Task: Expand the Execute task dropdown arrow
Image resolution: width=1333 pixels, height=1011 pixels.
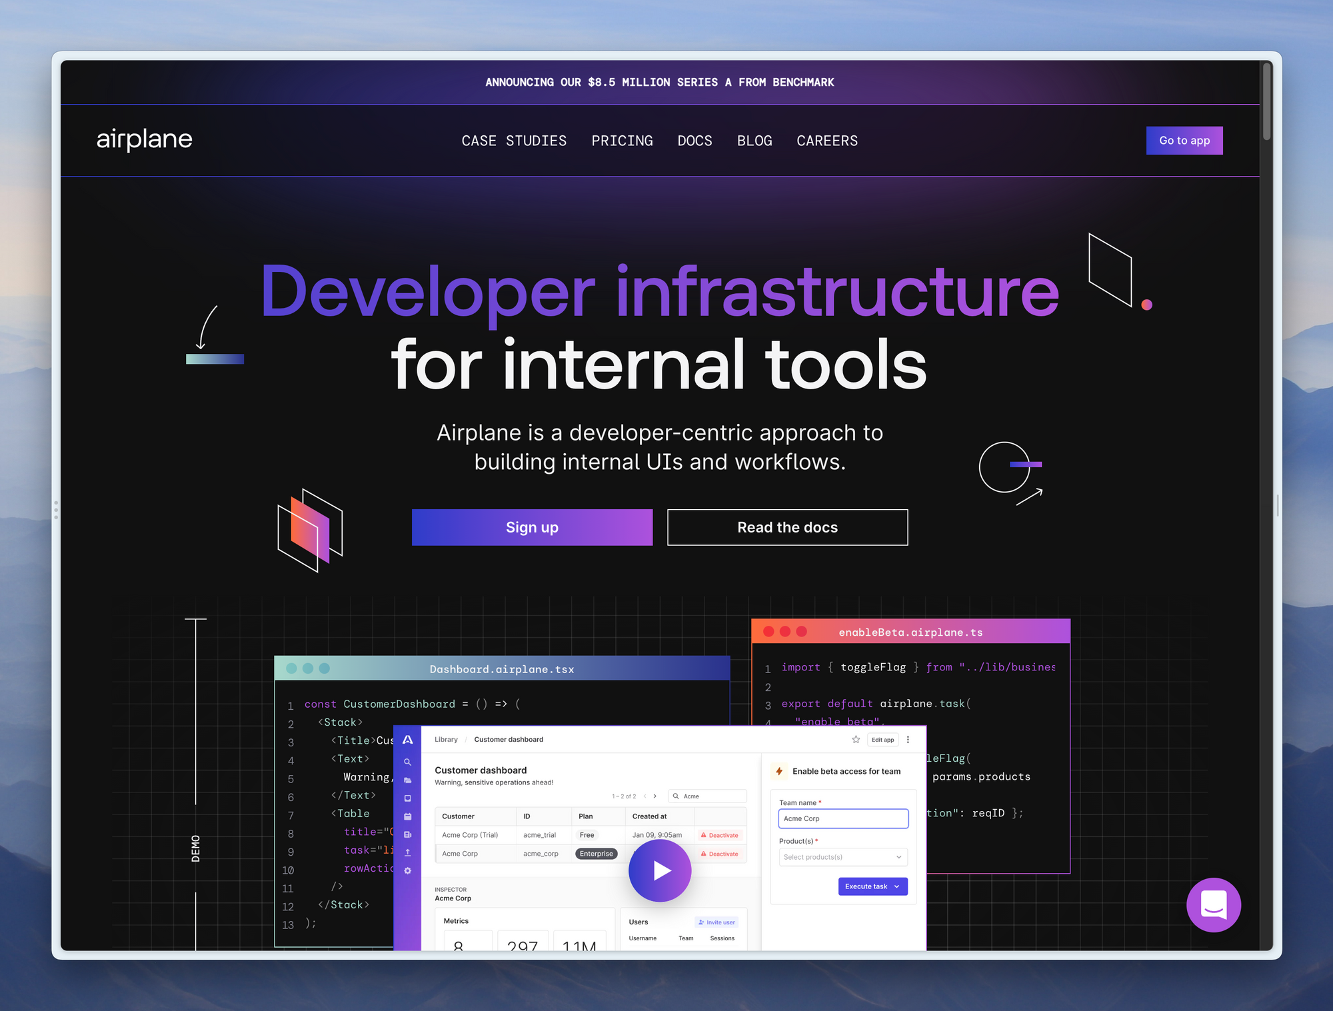Action: [x=897, y=886]
